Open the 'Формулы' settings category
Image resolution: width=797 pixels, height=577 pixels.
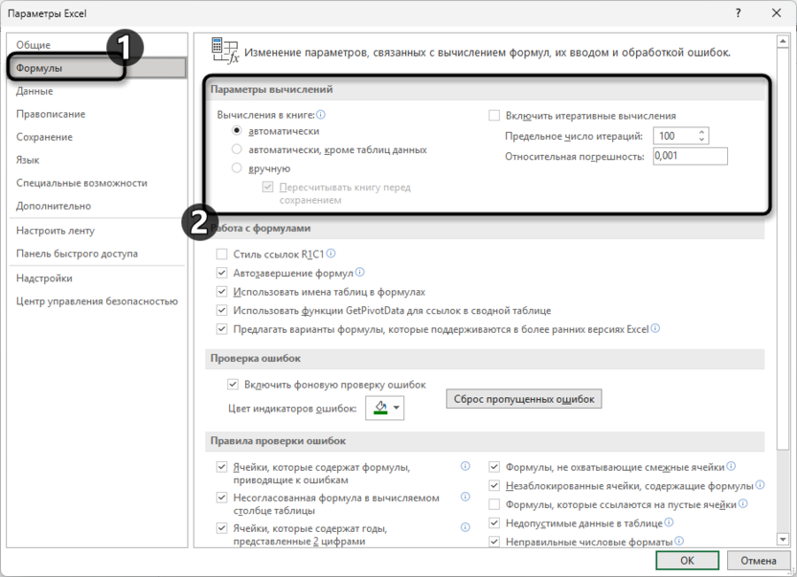97,68
